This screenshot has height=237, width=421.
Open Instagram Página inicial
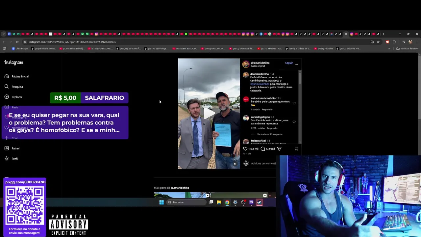(x=16, y=76)
